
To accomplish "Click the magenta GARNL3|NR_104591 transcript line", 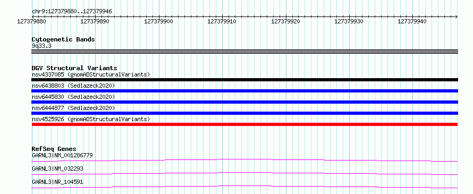I will tap(244, 187).
